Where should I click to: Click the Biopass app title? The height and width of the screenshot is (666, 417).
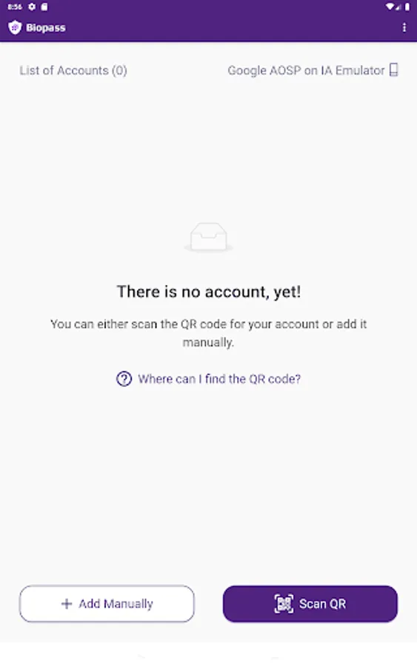46,27
